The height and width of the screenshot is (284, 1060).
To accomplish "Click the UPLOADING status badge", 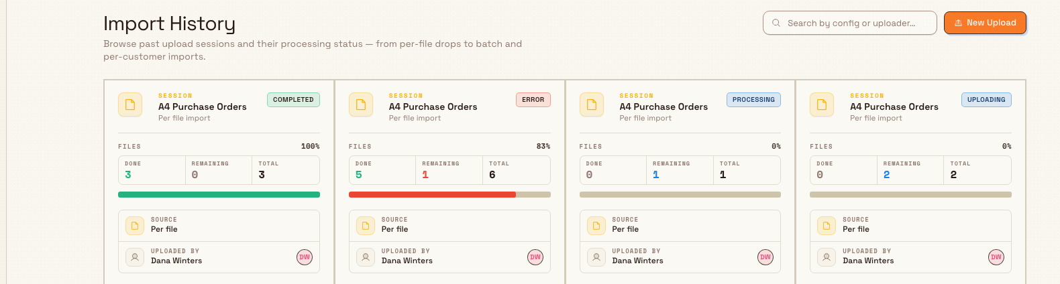I will [986, 100].
